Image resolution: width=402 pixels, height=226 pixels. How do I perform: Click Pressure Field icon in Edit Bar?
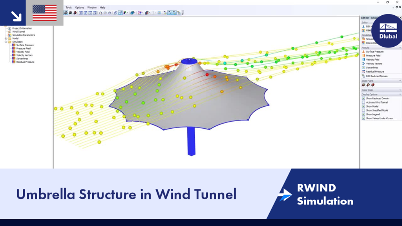coord(363,56)
